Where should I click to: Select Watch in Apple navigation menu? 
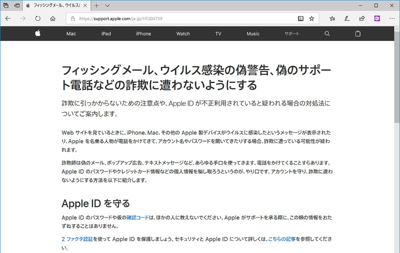point(183,33)
